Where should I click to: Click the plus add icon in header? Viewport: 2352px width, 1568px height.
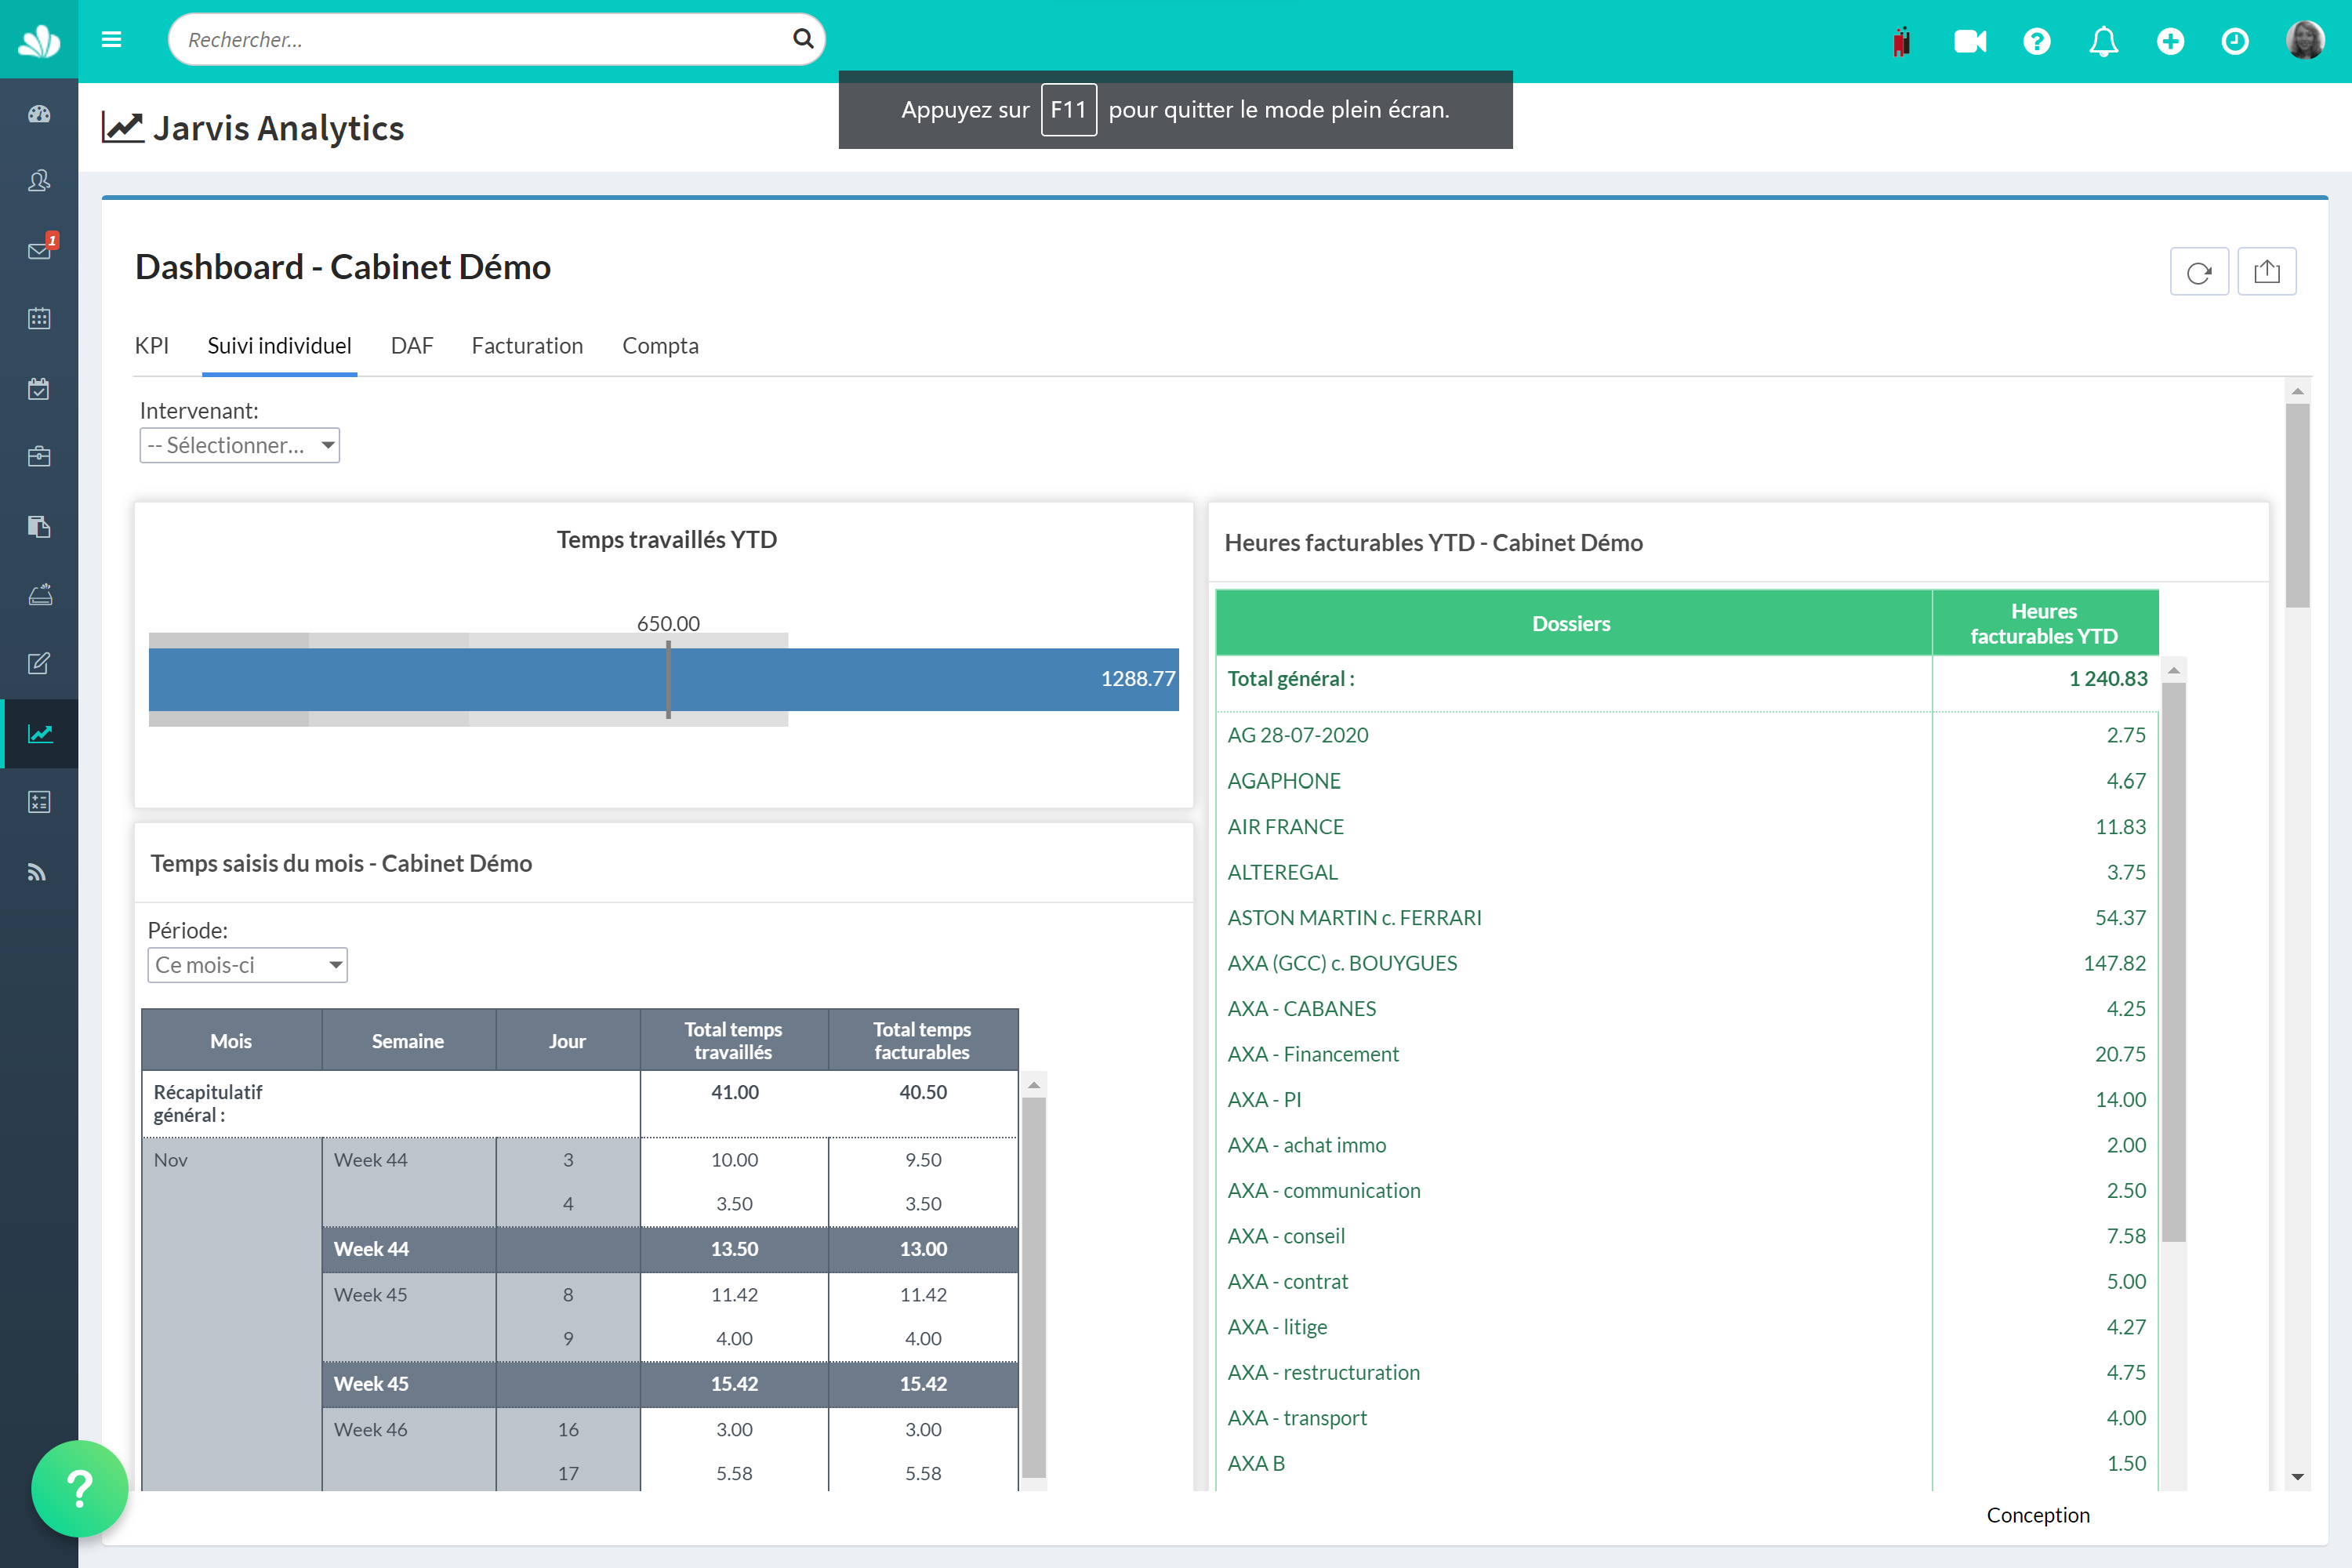pyautogui.click(x=2170, y=41)
